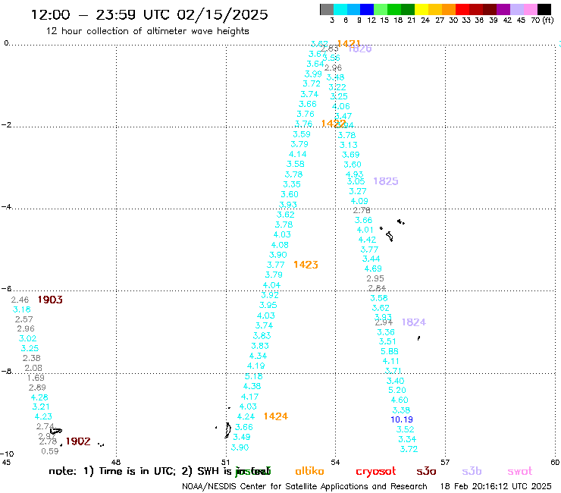
Task: Click the subtitle about altimeter wave heights
Action: [147, 31]
